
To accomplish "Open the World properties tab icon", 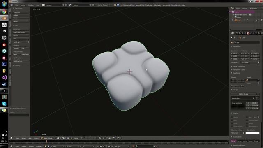I will click(x=245, y=33).
